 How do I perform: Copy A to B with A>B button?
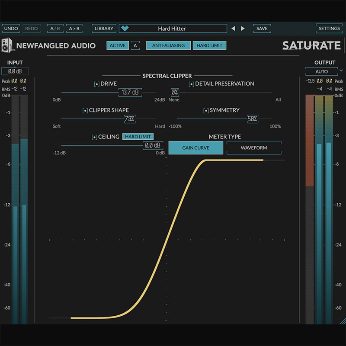coord(74,29)
